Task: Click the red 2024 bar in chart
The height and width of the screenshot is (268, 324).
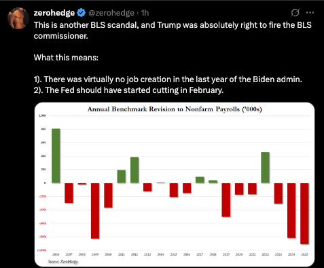Action: pyautogui.click(x=291, y=210)
